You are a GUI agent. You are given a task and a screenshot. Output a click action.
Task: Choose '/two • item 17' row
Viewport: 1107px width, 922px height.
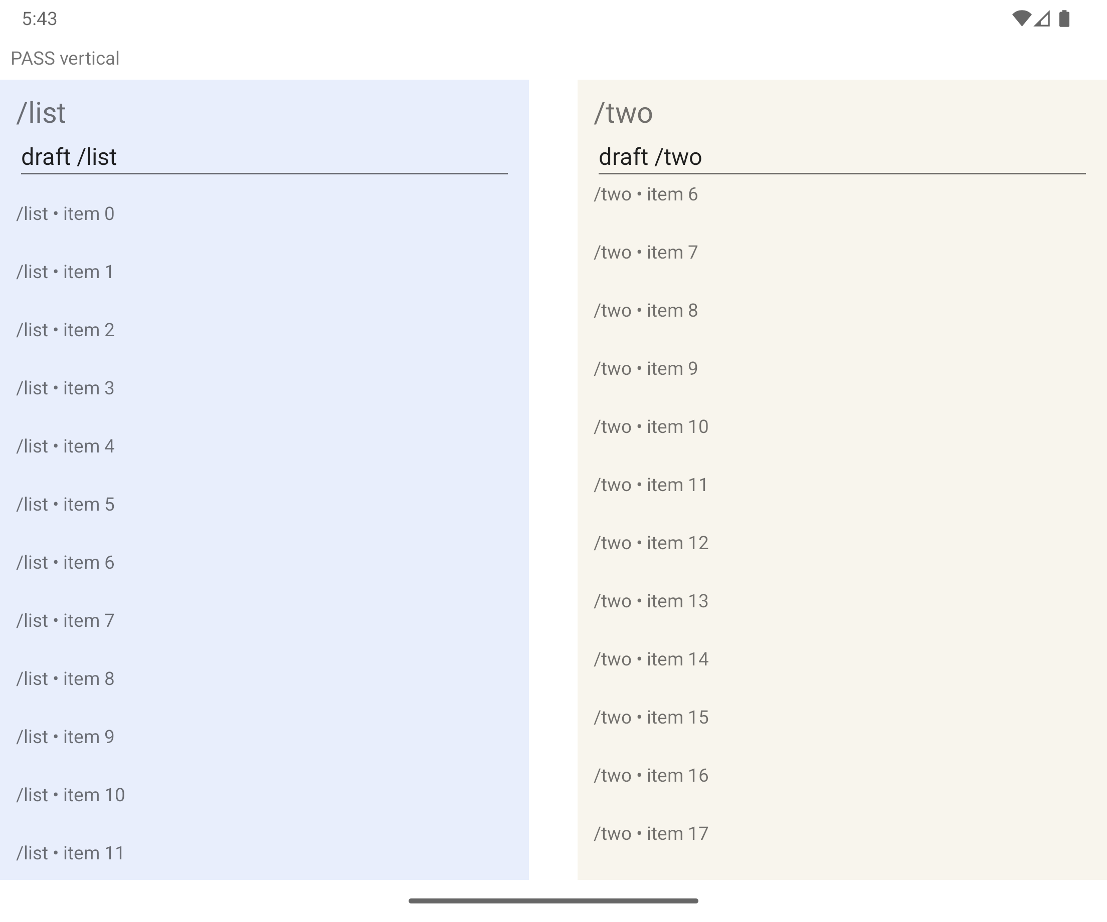click(x=842, y=833)
